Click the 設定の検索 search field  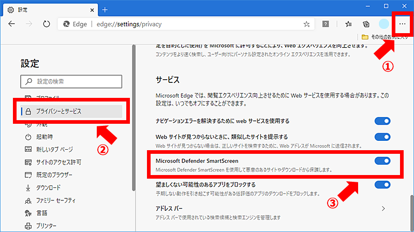tap(71, 81)
